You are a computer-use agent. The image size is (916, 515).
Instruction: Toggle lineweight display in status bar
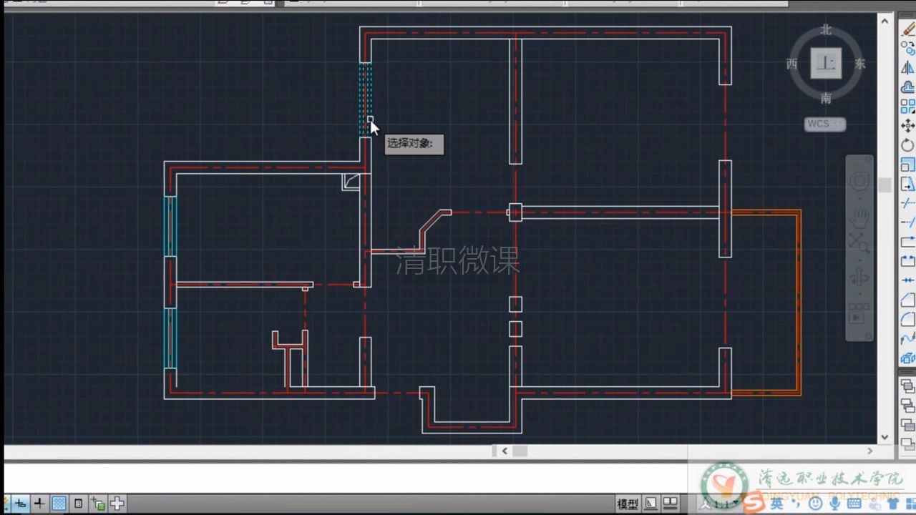[x=39, y=504]
